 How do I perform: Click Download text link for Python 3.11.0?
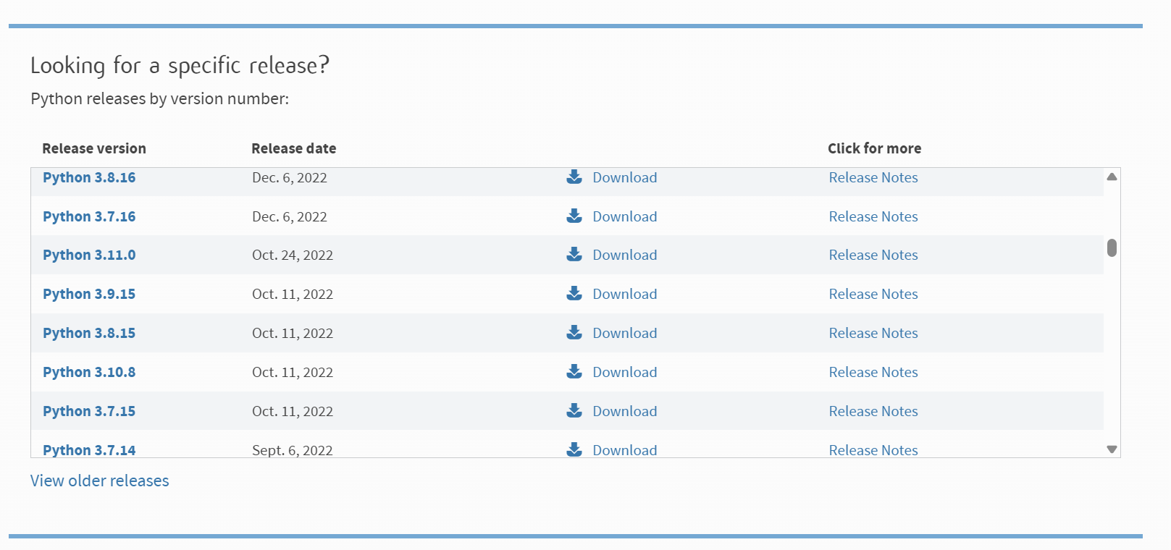pos(625,255)
